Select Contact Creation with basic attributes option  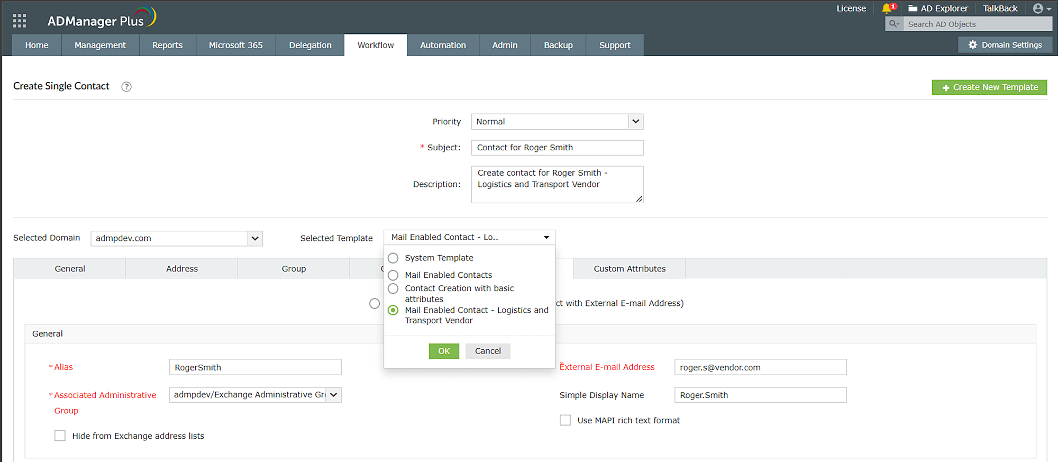[x=393, y=288]
